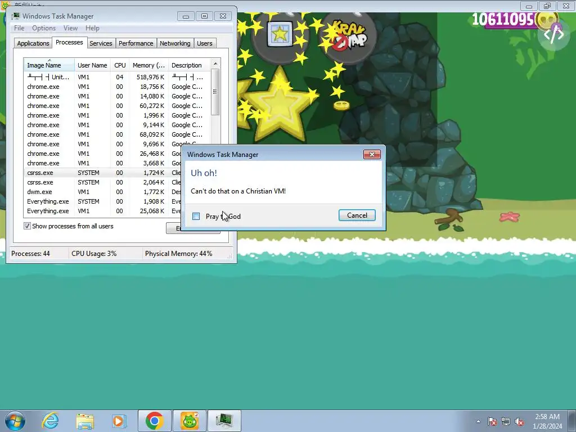
Task: Show hidden tray icons arrow
Action: (478, 422)
